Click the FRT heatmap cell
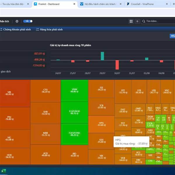 pyautogui.click(x=165, y=109)
